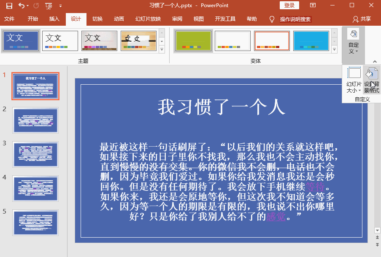381x257 pixels.
Task: Select slide 2 thumbnail
Action: click(35, 120)
